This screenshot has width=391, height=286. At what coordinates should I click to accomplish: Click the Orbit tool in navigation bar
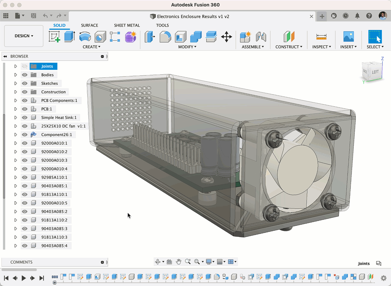click(x=158, y=262)
